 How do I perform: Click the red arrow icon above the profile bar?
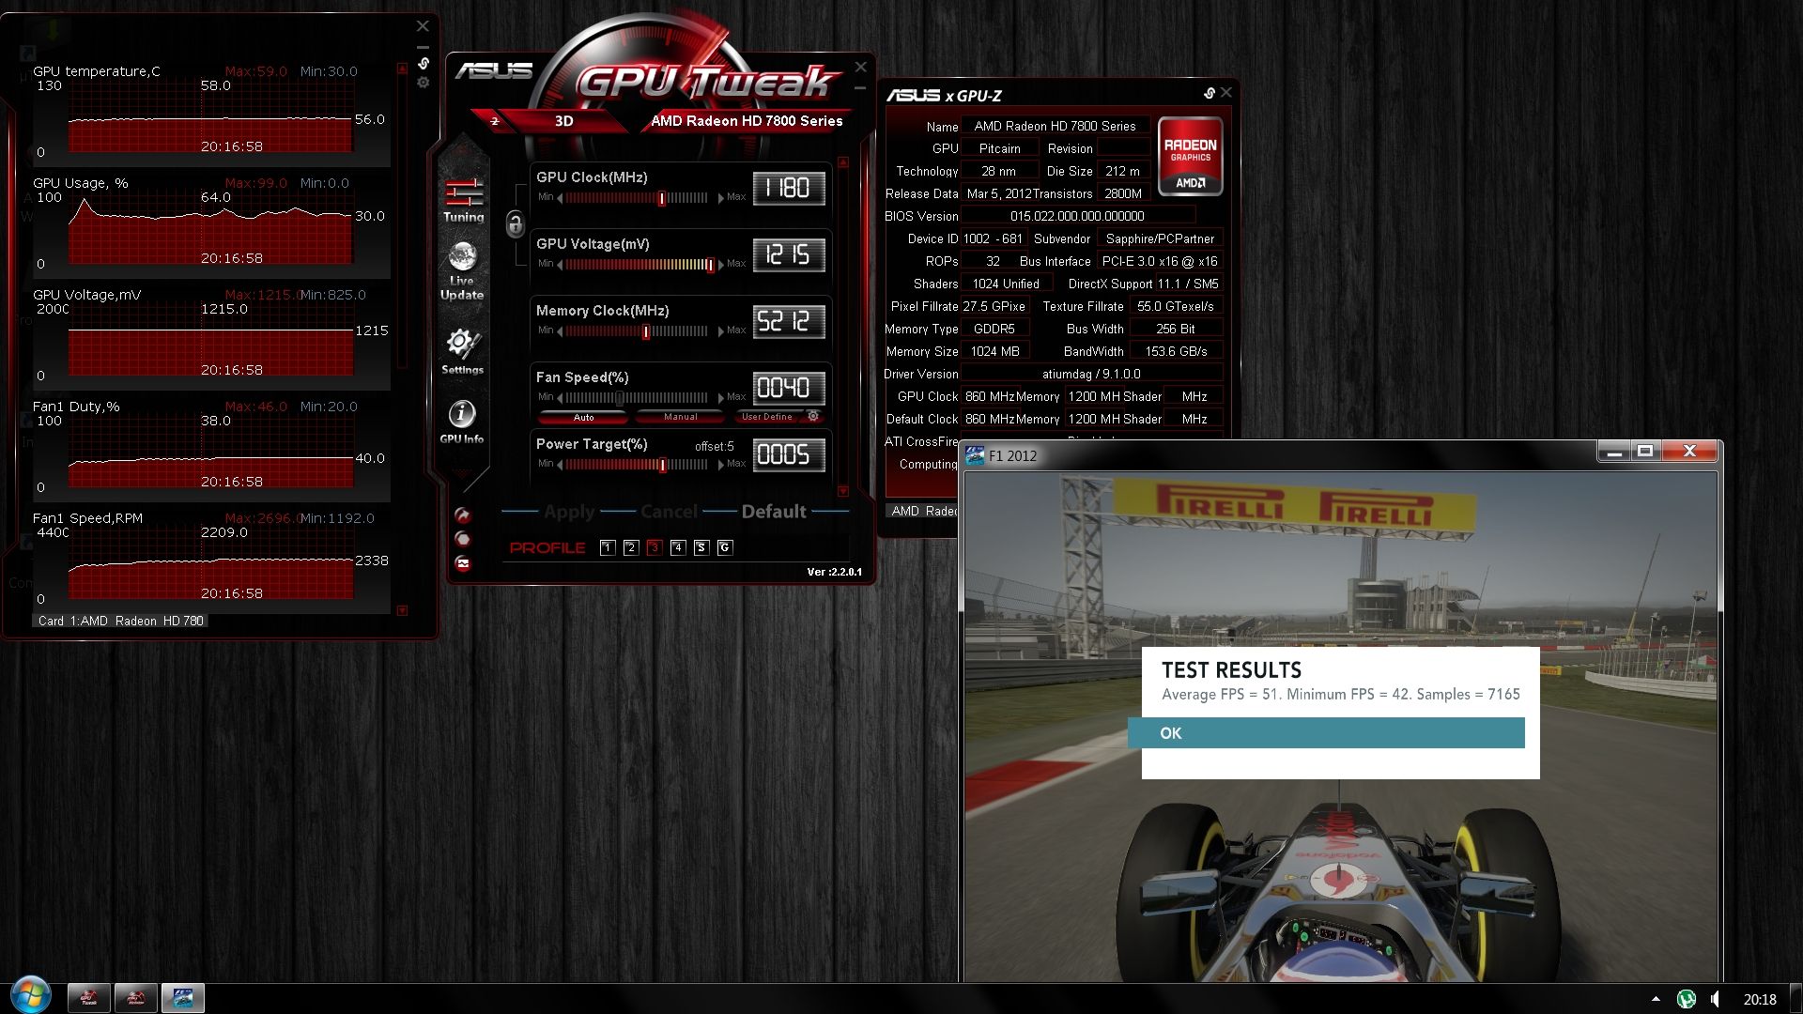coord(462,515)
